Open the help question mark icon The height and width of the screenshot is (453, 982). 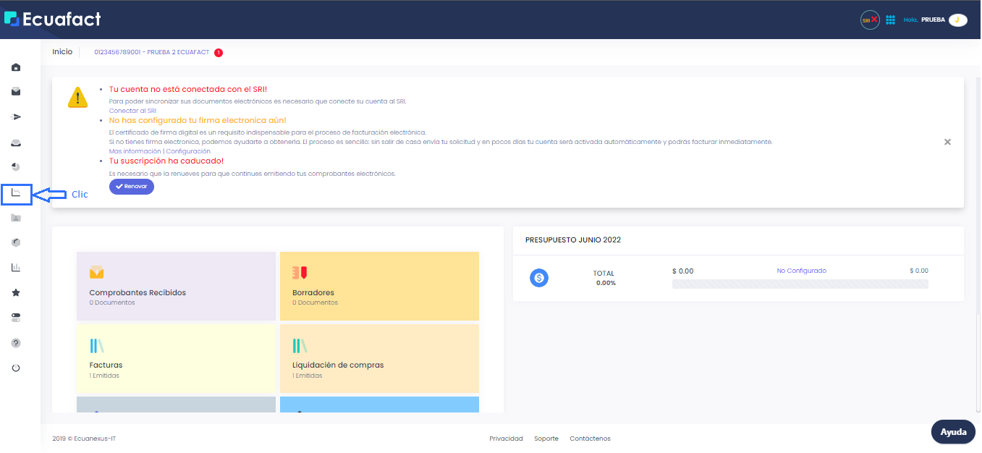[15, 342]
